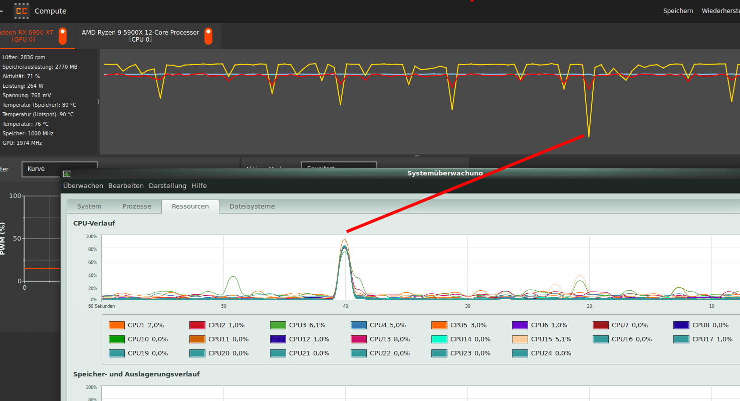The width and height of the screenshot is (740, 401).
Task: Click the Lüfter: 2836 rpm reading
Action: pyautogui.click(x=24, y=57)
